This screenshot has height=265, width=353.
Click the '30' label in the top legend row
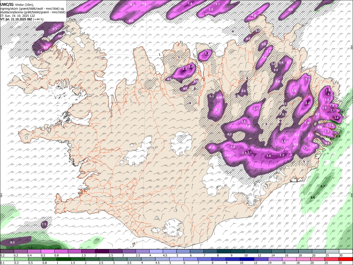pos(341,255)
